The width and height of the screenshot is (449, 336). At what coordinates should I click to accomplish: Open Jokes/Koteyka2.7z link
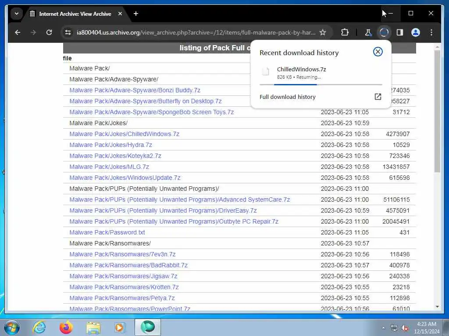pos(115,156)
